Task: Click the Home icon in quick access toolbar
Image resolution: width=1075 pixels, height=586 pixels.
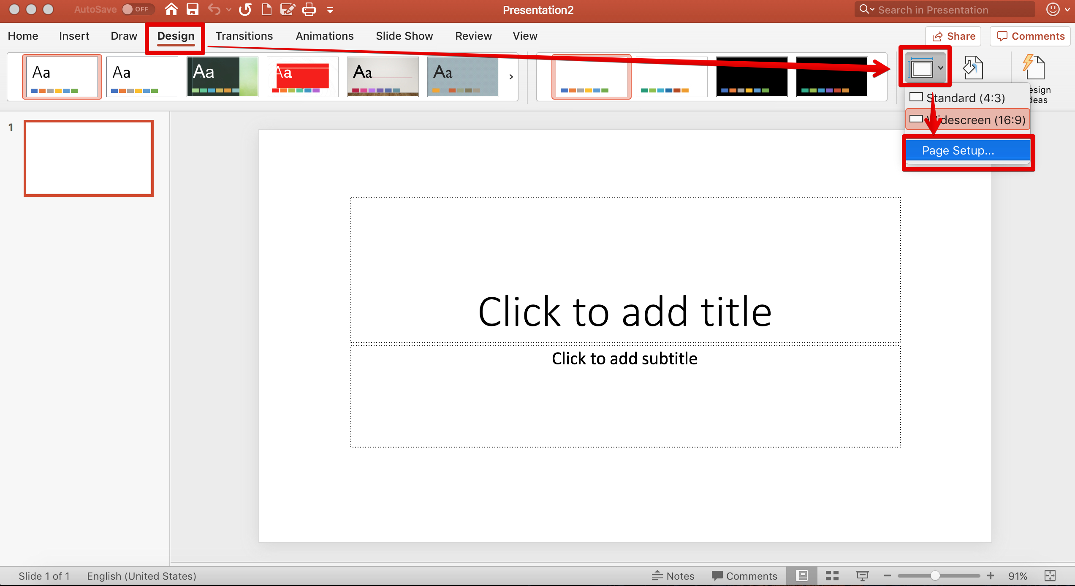Action: 171,9
